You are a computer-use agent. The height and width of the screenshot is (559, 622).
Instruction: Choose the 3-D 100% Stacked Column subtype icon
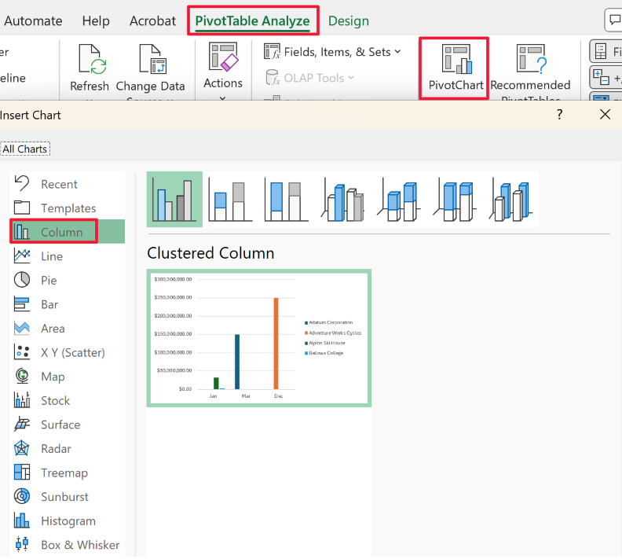[455, 199]
